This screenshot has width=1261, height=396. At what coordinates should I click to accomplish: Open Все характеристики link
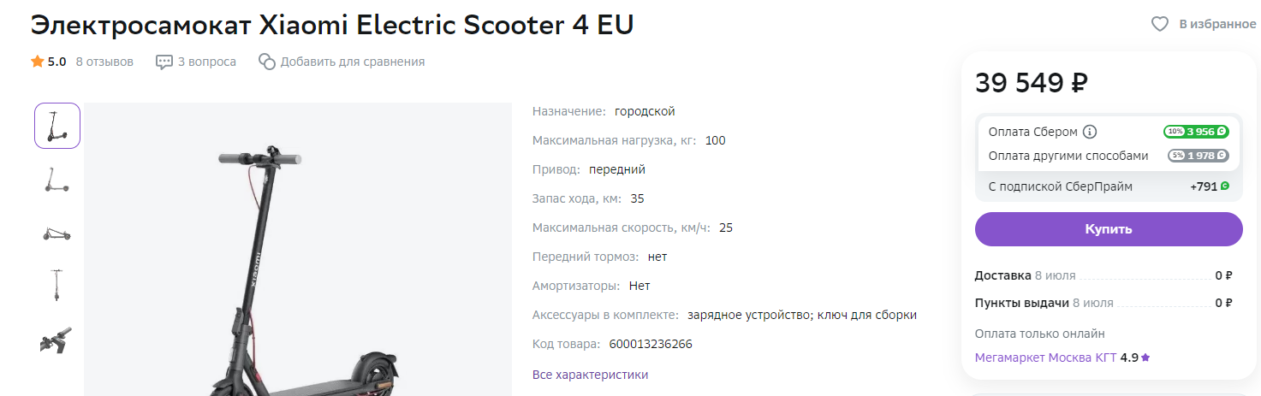(590, 375)
